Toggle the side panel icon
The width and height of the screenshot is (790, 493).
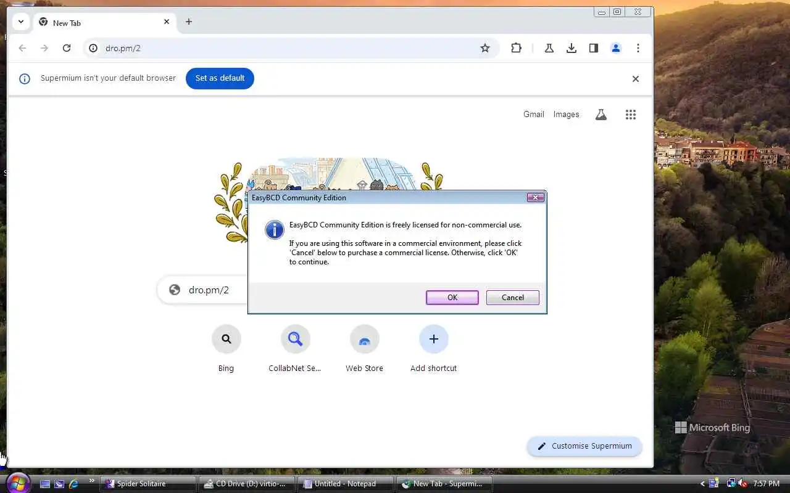tap(594, 48)
